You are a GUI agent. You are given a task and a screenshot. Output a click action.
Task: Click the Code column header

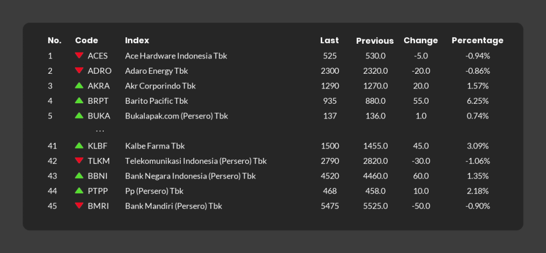point(87,40)
